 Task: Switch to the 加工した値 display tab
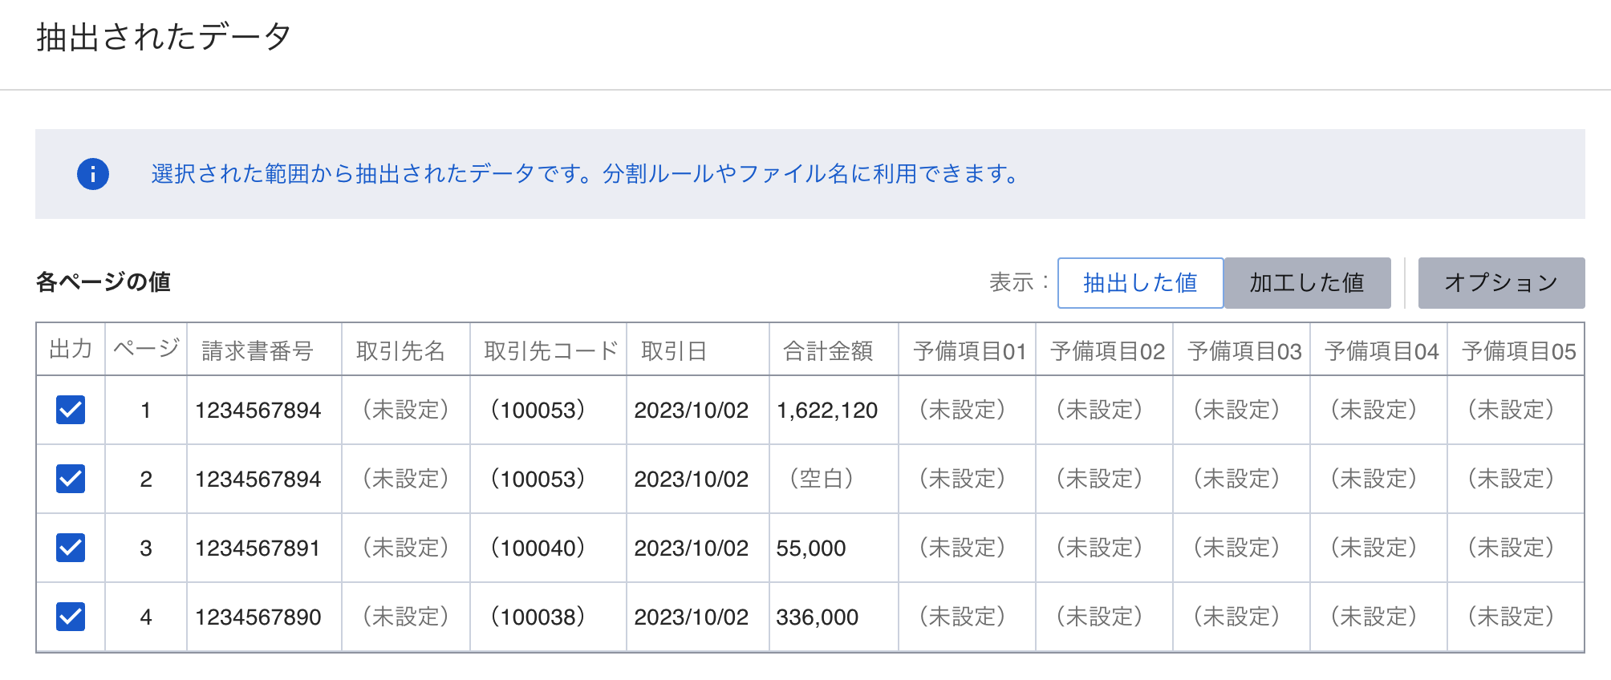tap(1307, 283)
